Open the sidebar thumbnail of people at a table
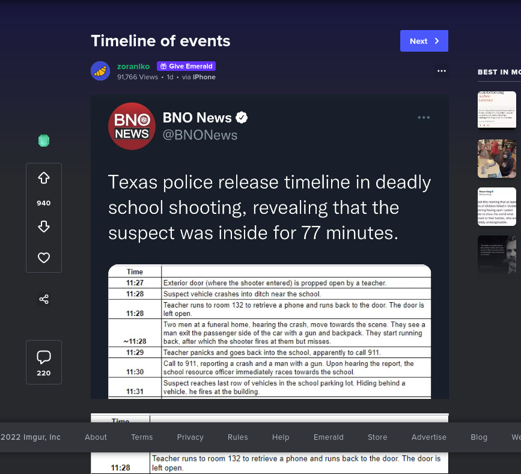The height and width of the screenshot is (474, 521). tap(497, 159)
